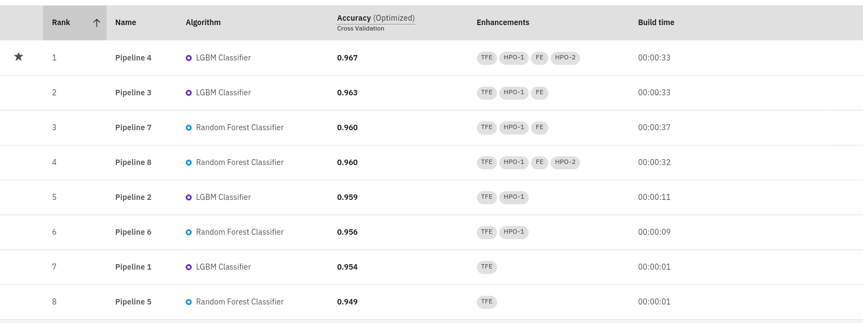Click the sort arrow on the Rank column
This screenshot has width=863, height=323.
pyautogui.click(x=96, y=22)
